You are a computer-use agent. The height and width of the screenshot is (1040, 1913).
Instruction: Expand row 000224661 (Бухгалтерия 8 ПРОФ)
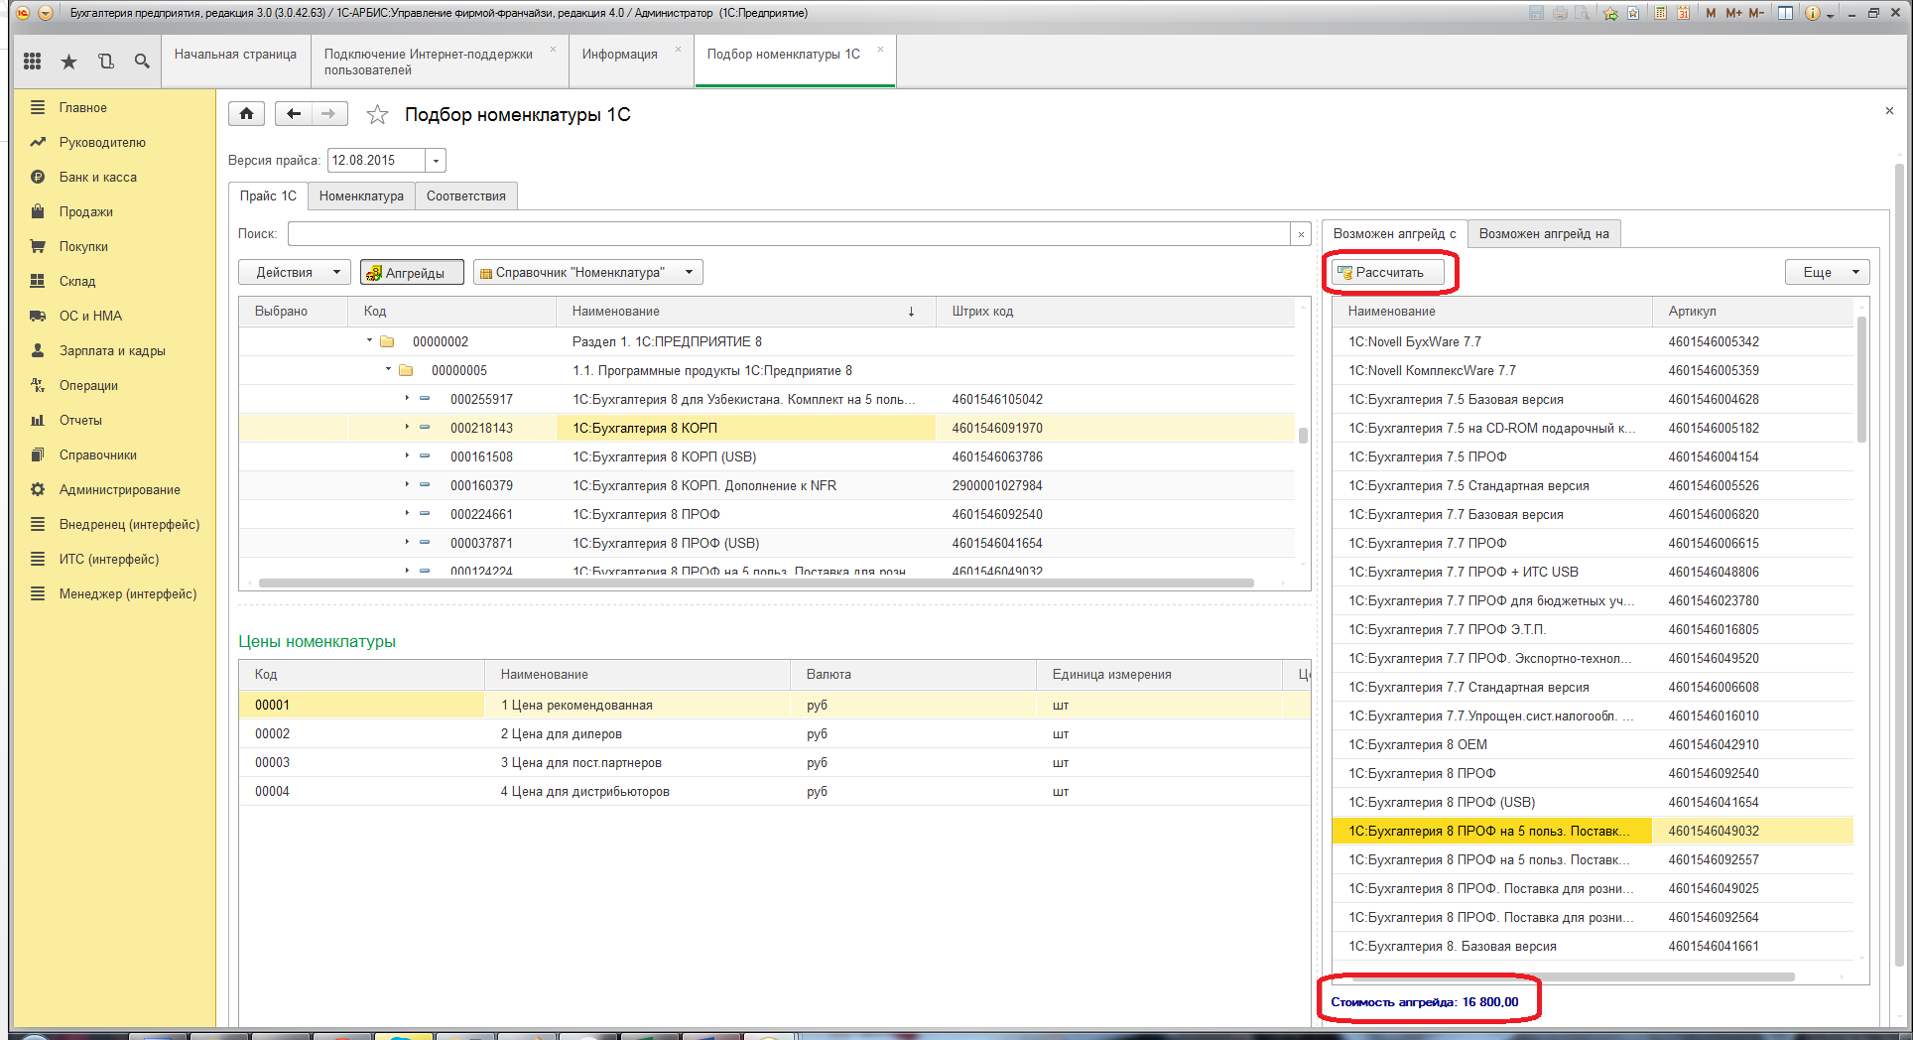[407, 513]
